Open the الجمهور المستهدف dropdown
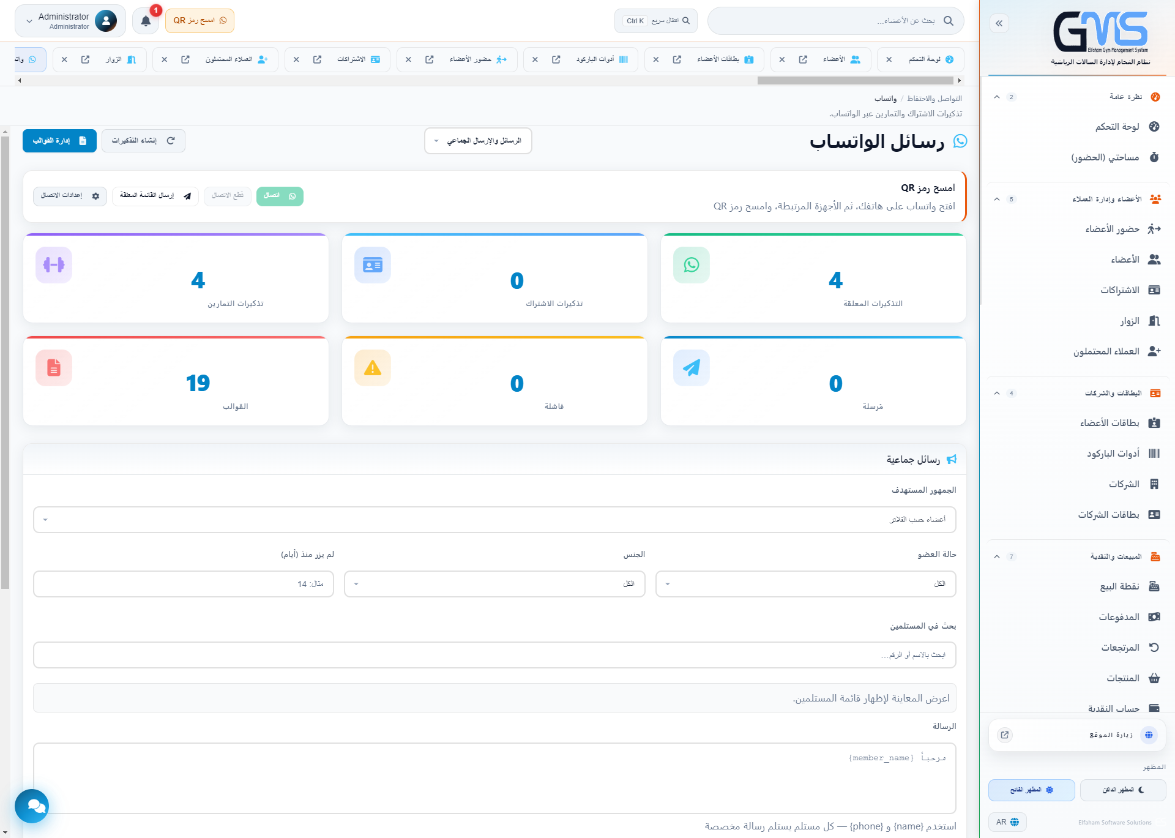 tap(494, 520)
